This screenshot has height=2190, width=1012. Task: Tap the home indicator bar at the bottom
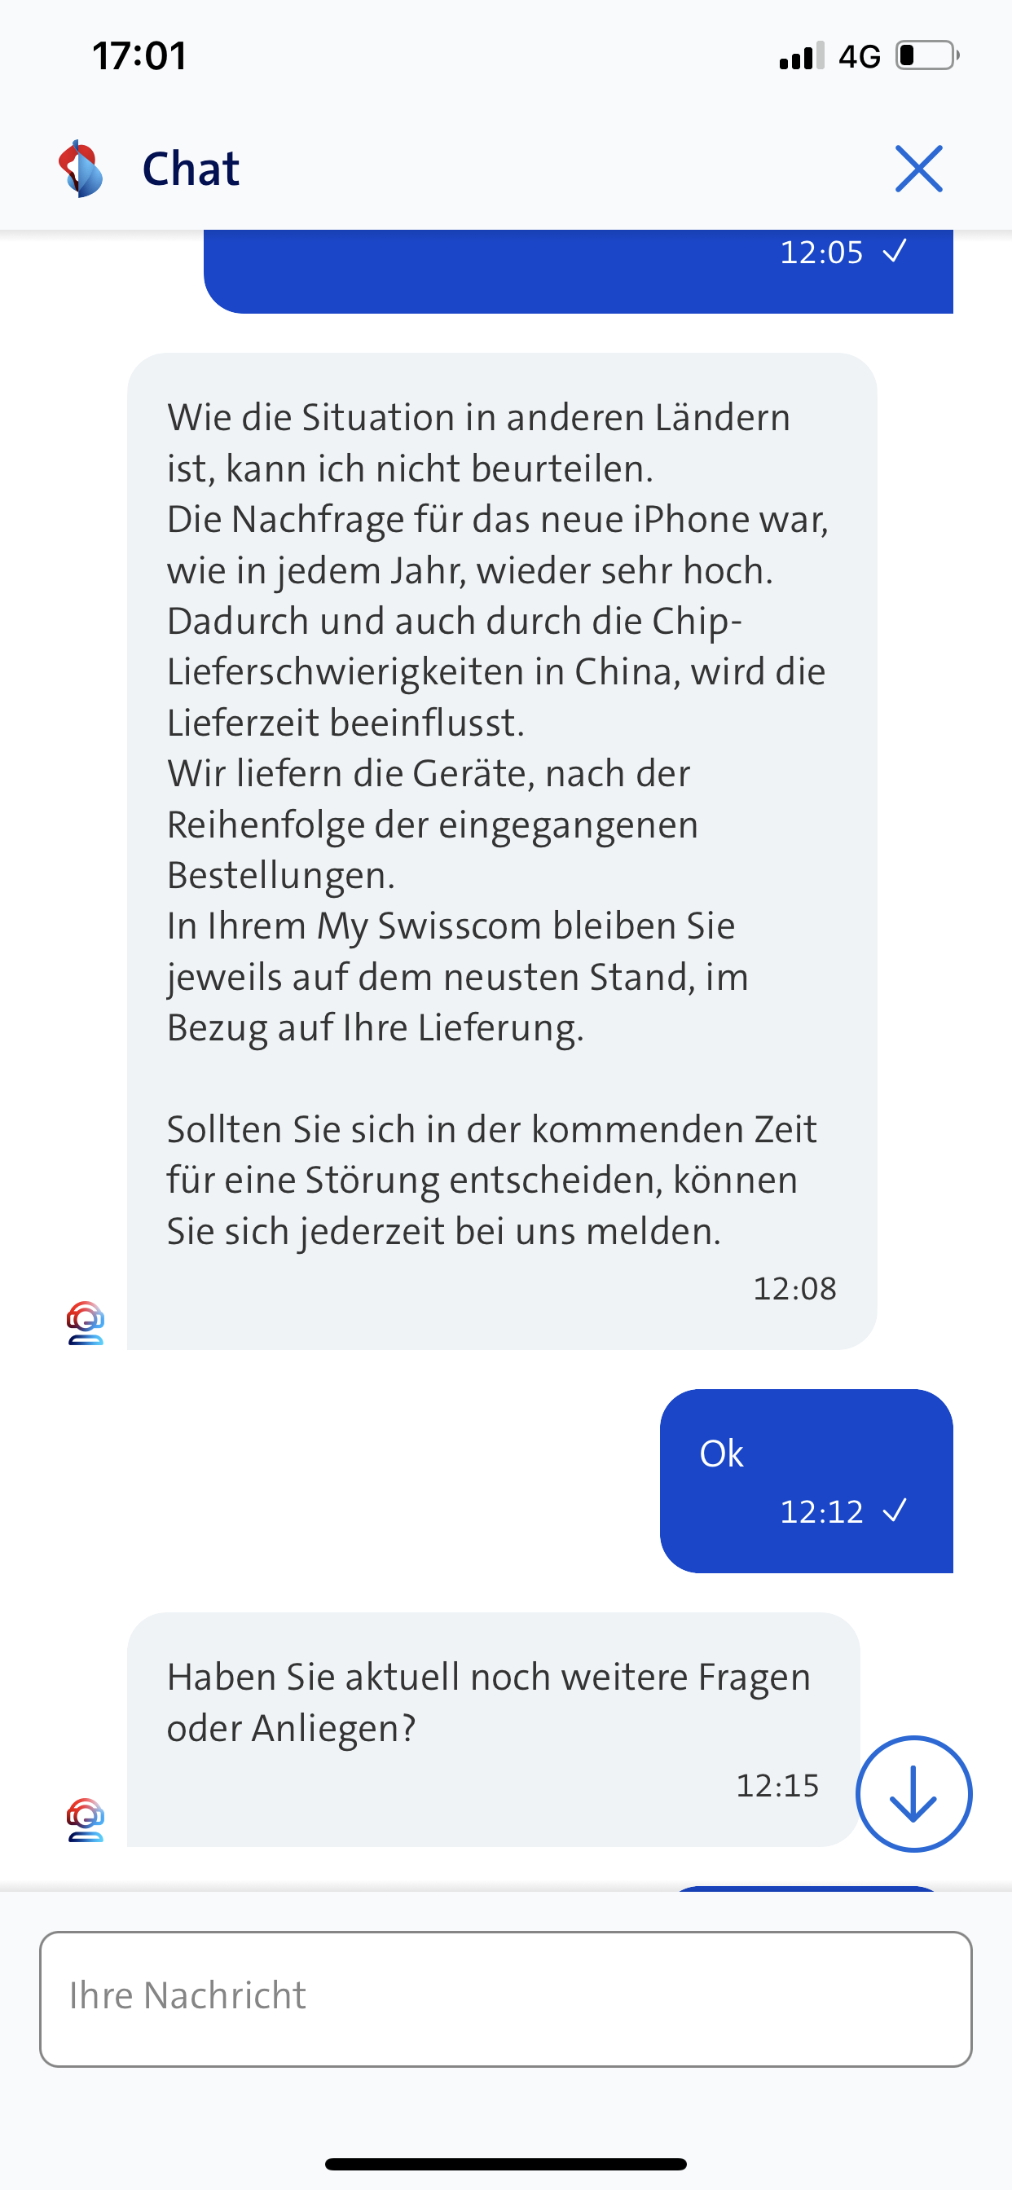(505, 2164)
